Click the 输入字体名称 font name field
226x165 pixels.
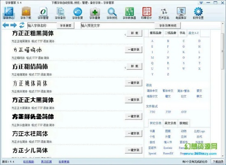point(42,26)
